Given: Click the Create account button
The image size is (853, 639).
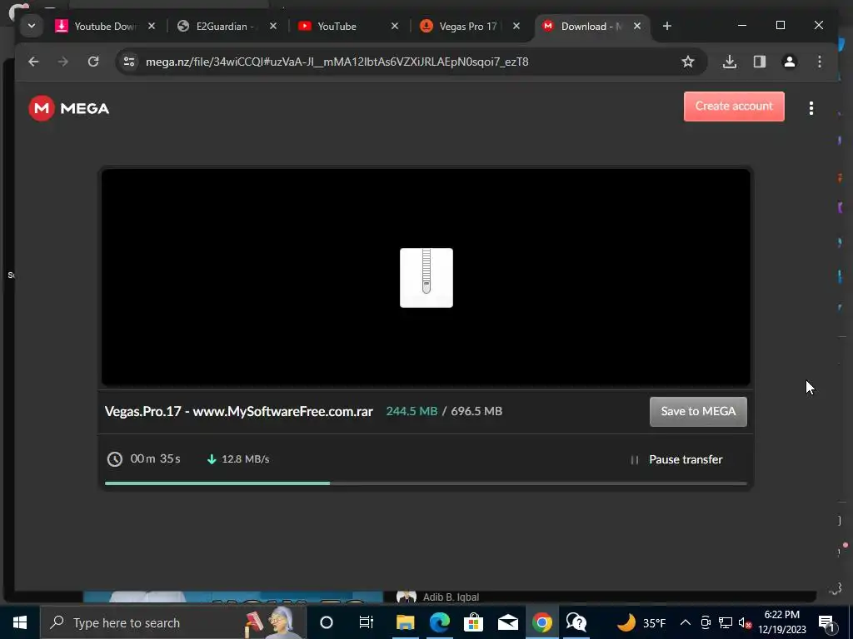Looking at the screenshot, I should click(x=734, y=106).
